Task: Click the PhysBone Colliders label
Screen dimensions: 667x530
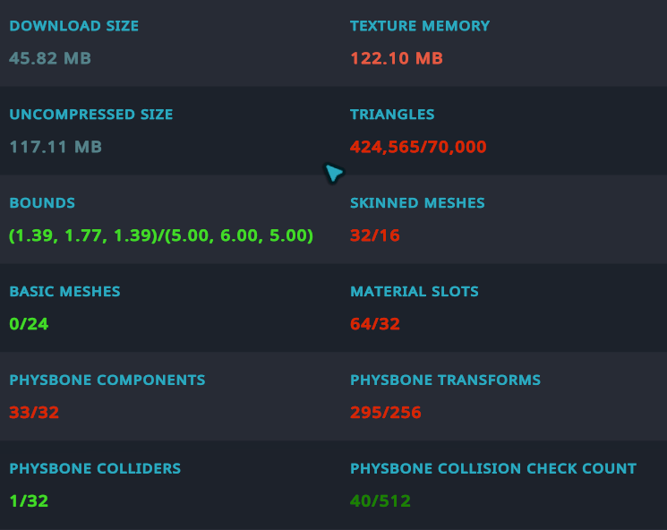Action: 95,469
